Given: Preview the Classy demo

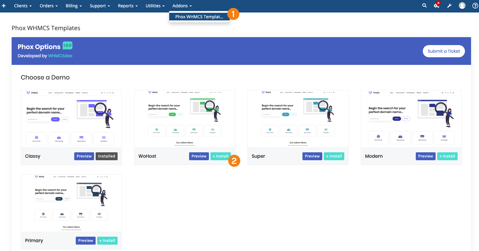Looking at the screenshot, I should [84, 156].
